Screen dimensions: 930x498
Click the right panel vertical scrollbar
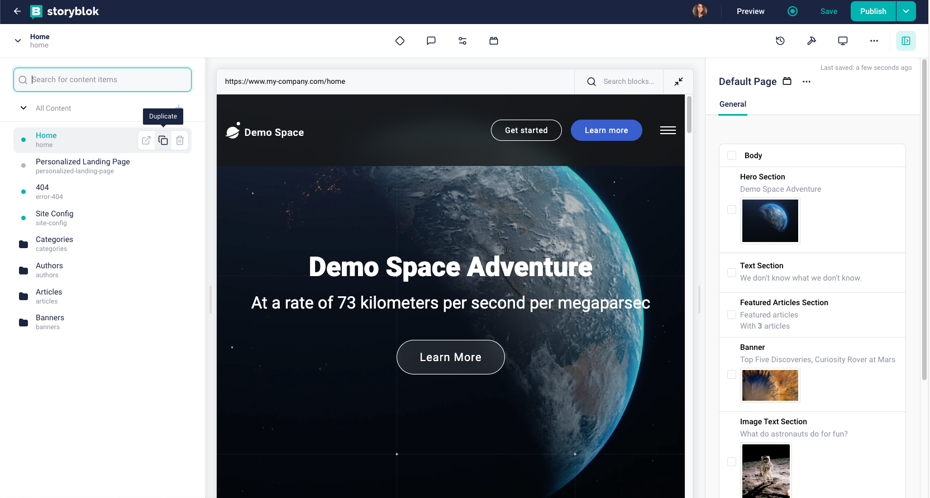pyautogui.click(x=924, y=219)
